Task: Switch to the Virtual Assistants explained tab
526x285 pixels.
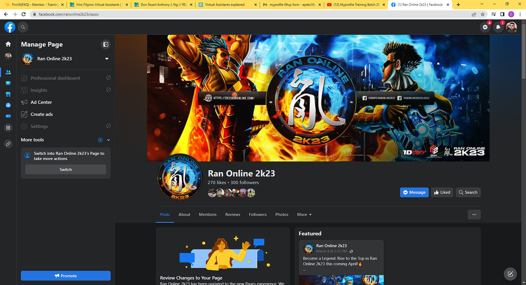Action: [x=228, y=5]
